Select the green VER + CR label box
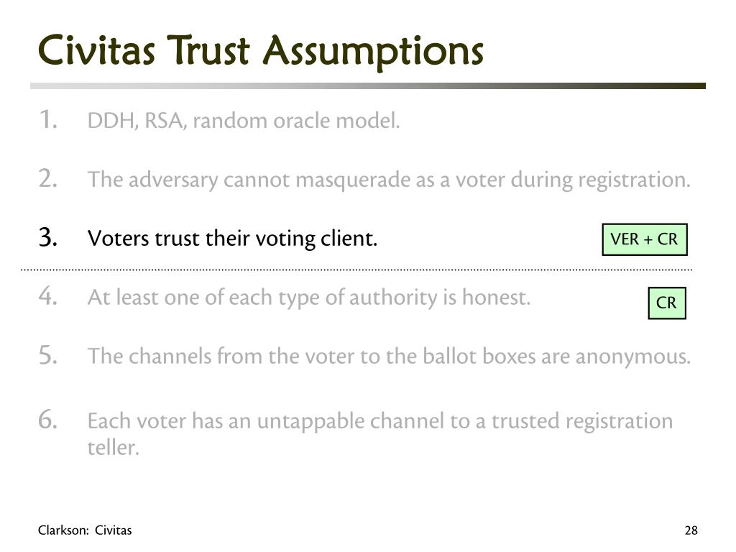 point(645,239)
